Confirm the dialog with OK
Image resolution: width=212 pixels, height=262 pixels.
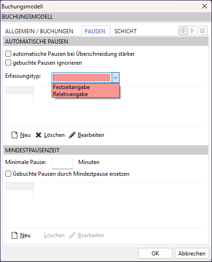(155, 253)
